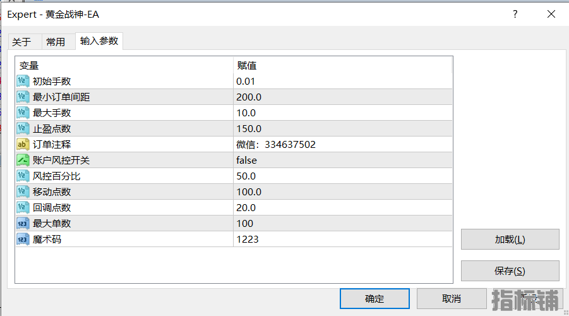This screenshot has width=569, height=316.
Task: Click the icon beside 移动点数
Action: coord(23,191)
